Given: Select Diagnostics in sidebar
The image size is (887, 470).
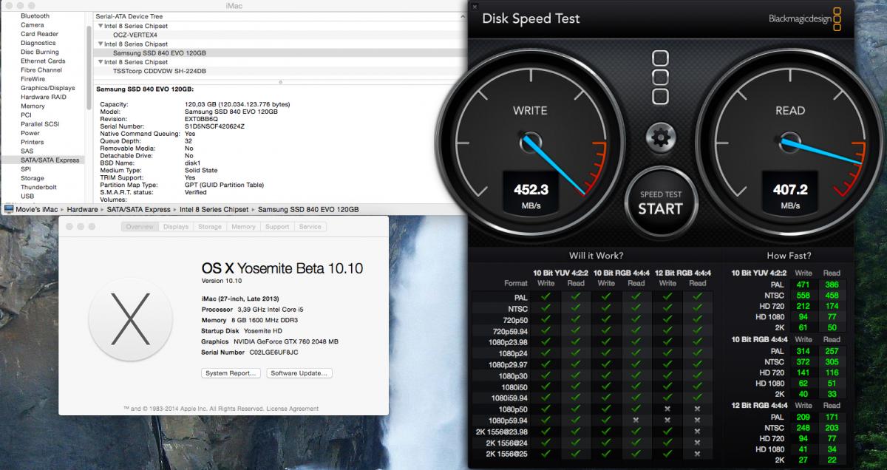Looking at the screenshot, I should (38, 43).
